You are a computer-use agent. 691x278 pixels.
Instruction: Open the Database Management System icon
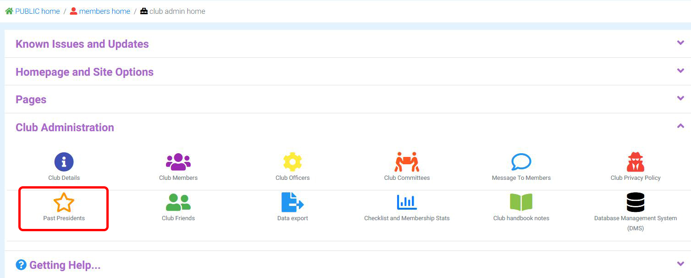pyautogui.click(x=636, y=202)
